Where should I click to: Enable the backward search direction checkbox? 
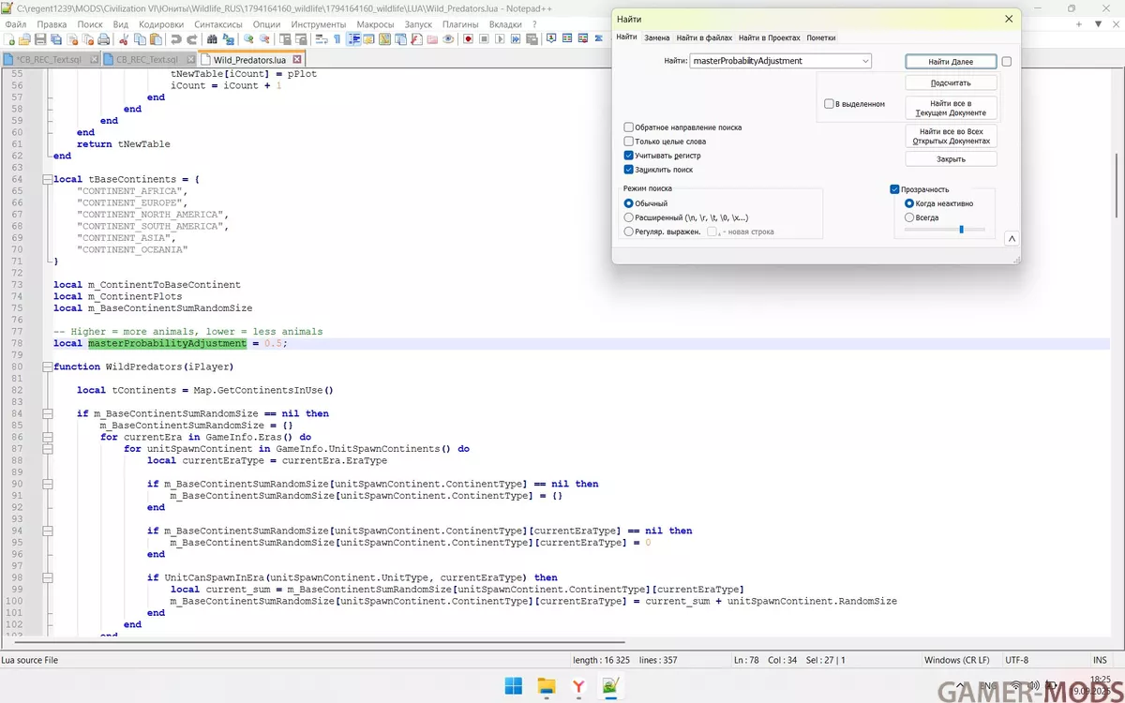[x=628, y=127]
